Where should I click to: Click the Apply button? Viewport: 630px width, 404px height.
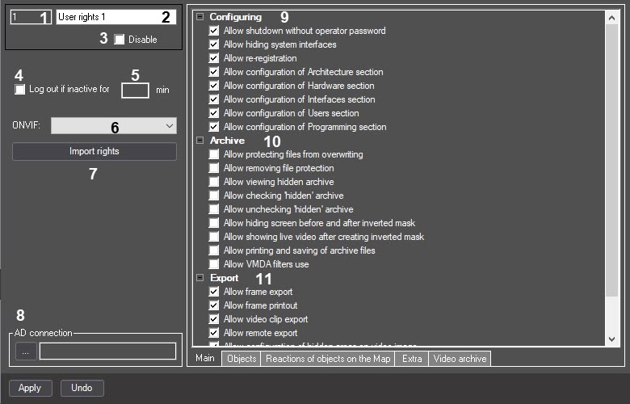[30, 388]
